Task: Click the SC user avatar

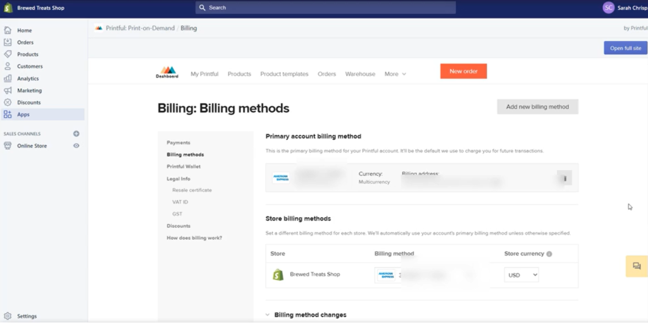Action: pos(608,8)
